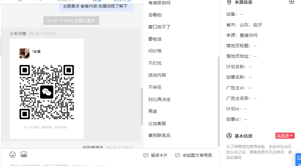
Task: Select quick reply 去哪拍
Action: [155, 15]
